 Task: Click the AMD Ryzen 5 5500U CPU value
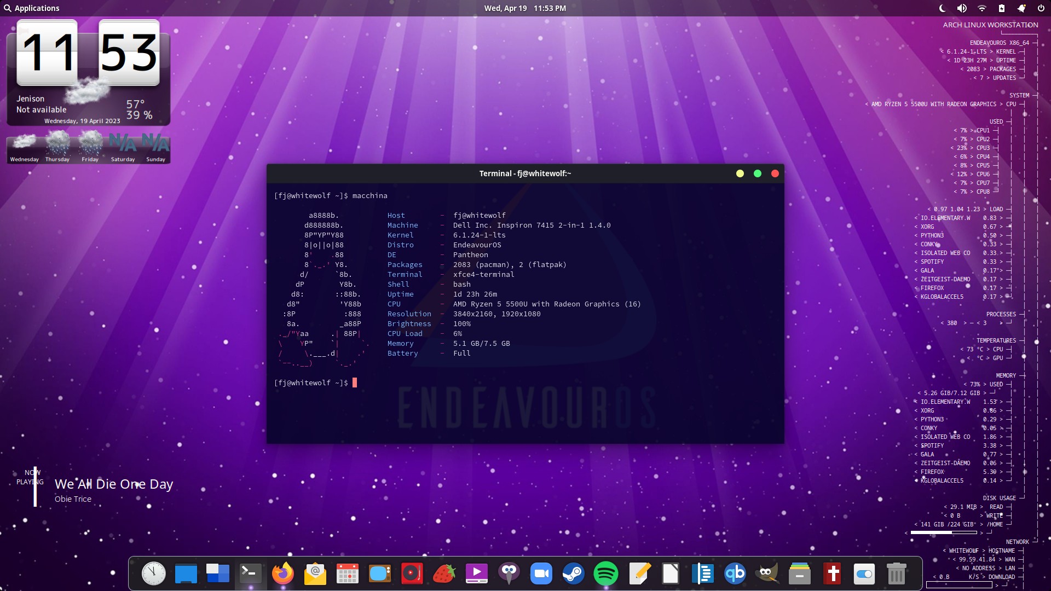547,304
